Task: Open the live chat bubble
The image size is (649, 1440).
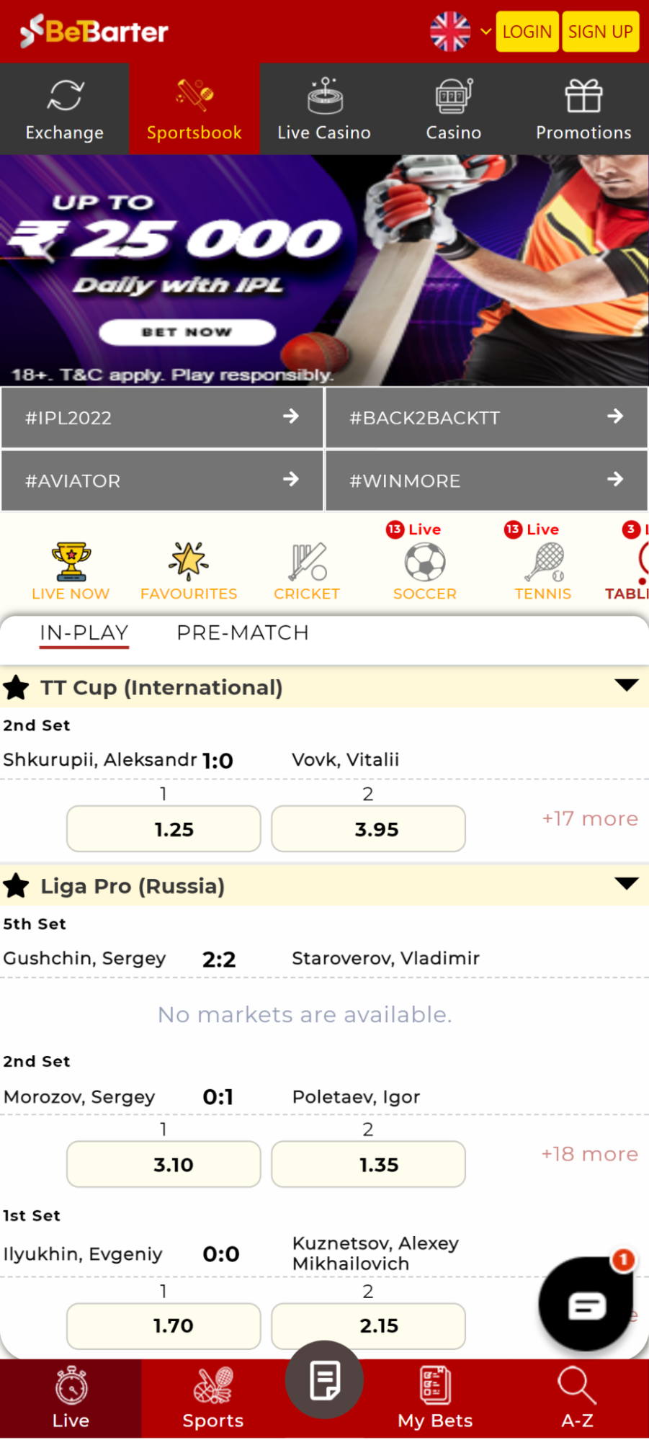Action: click(586, 1304)
